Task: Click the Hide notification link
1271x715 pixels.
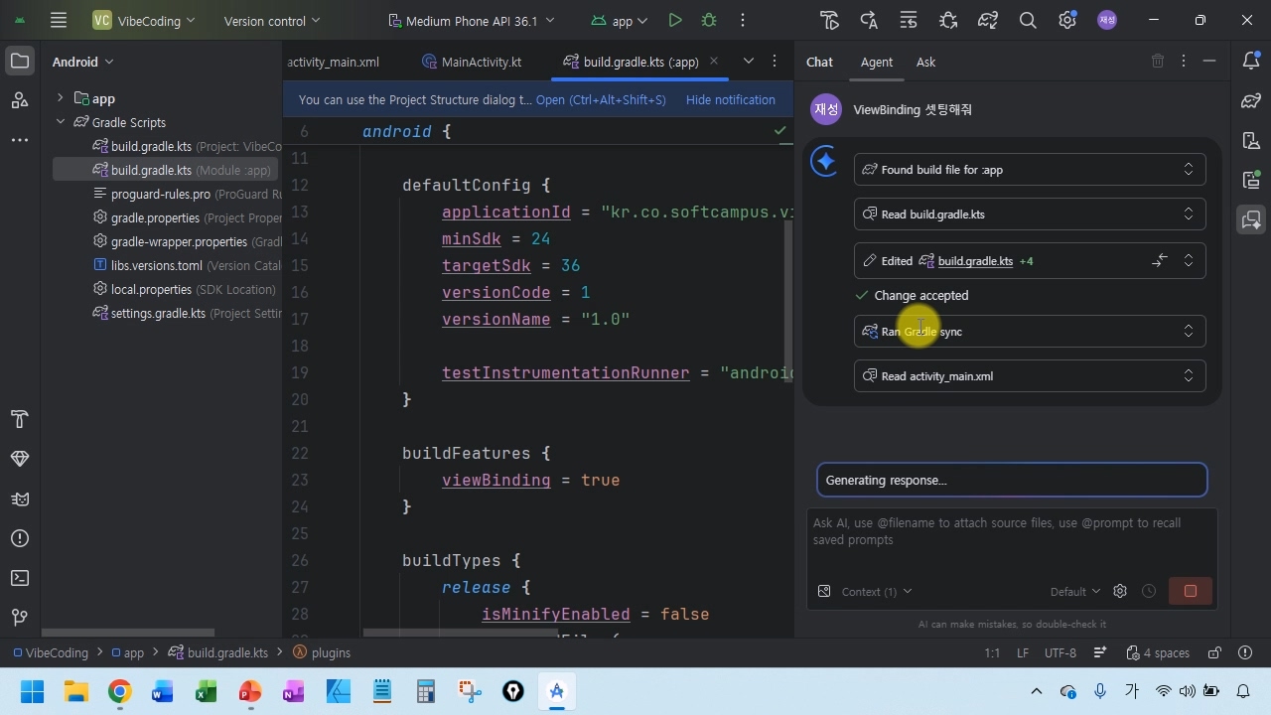Action: click(730, 99)
